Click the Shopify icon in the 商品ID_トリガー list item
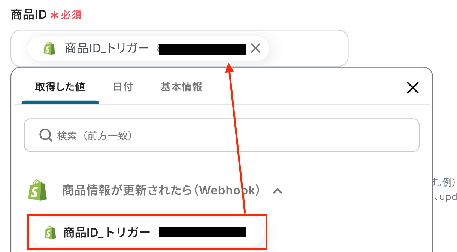Screen dimensions: 457x252 50,233
